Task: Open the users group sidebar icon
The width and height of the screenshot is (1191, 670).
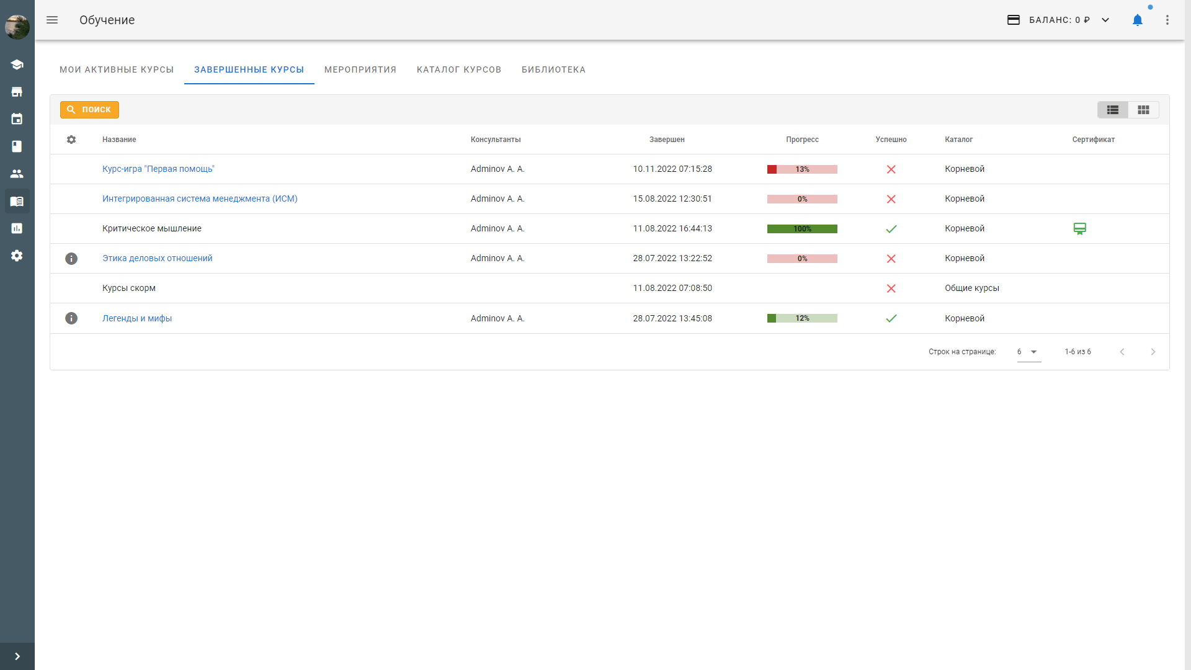Action: pyautogui.click(x=17, y=174)
